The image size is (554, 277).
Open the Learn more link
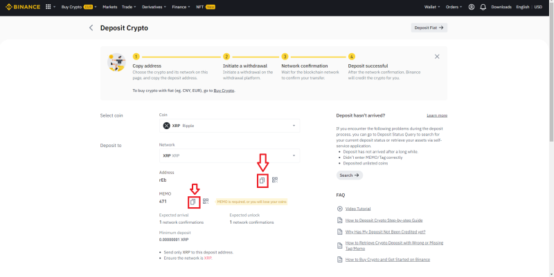[x=437, y=115]
